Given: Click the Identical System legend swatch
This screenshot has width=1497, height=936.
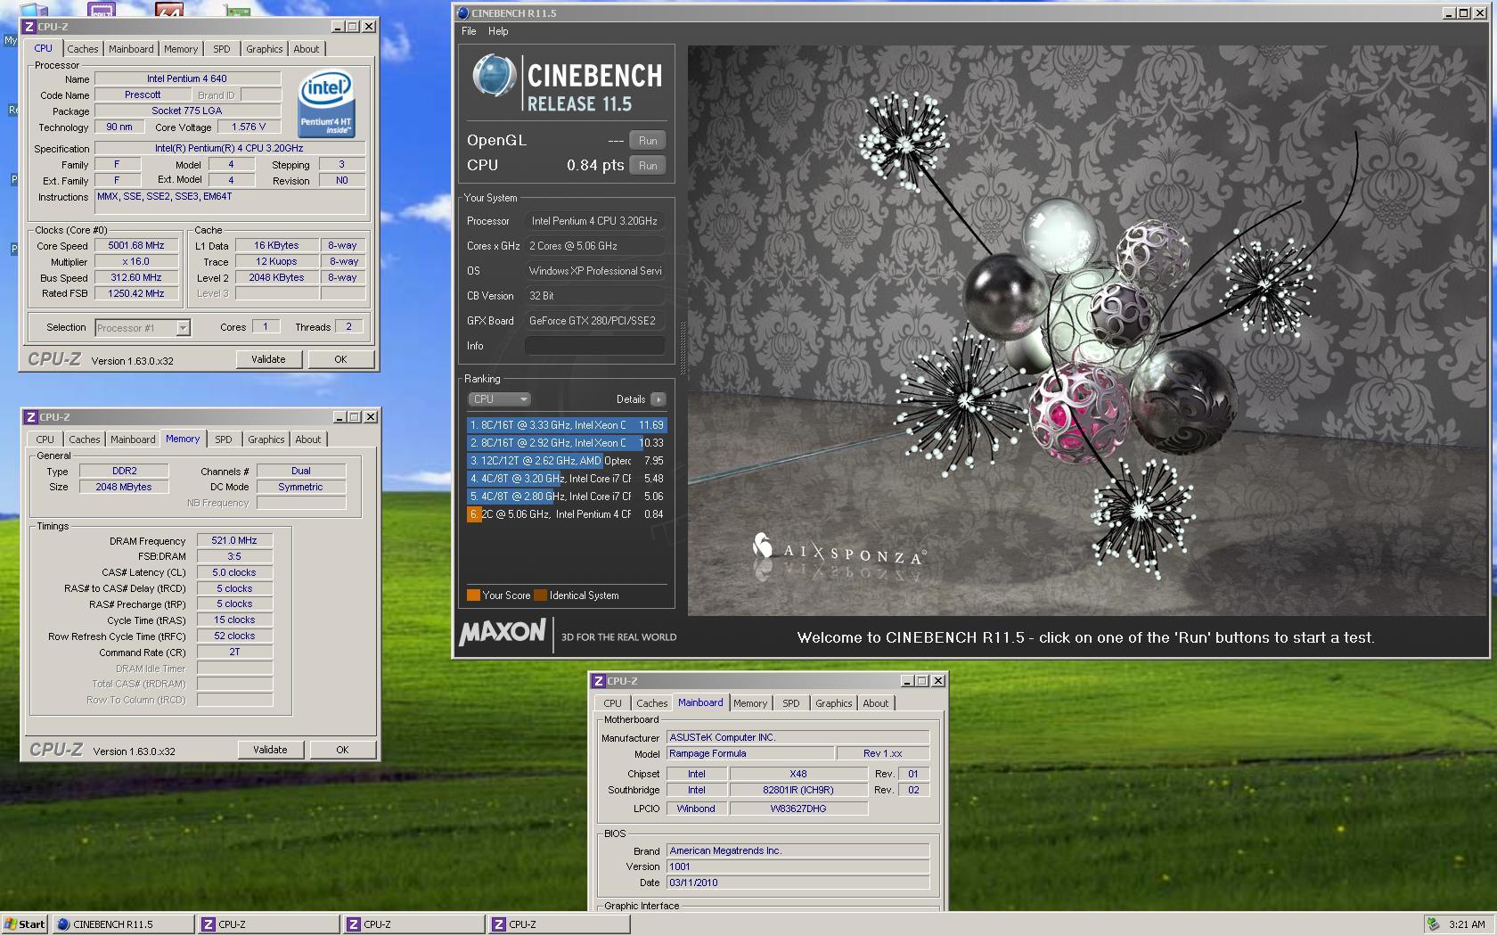Looking at the screenshot, I should [x=540, y=595].
